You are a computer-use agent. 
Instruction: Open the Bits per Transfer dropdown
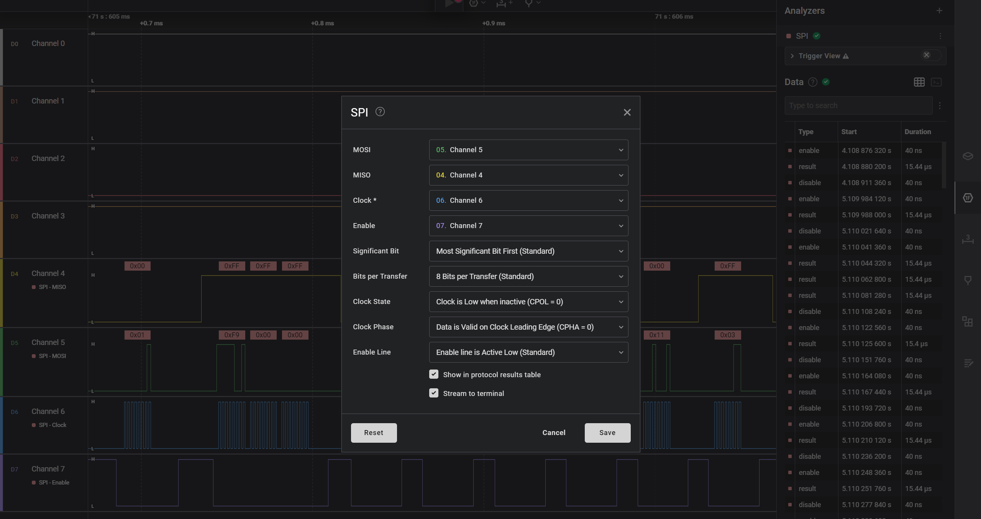[x=528, y=276]
